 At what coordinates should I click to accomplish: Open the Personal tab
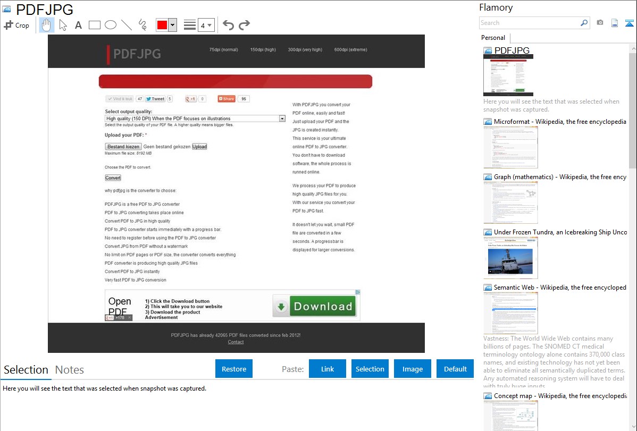click(493, 38)
